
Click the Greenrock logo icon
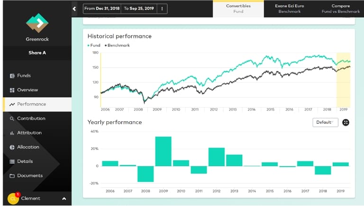point(36,22)
